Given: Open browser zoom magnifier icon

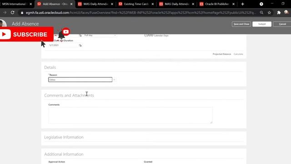Looking at the screenshot, I should [x=261, y=13].
